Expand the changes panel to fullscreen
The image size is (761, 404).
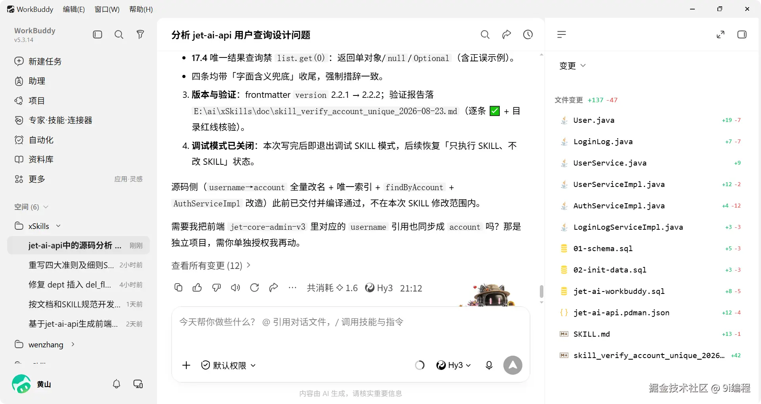tap(721, 34)
